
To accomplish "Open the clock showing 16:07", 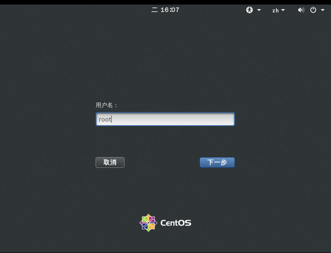I will (165, 10).
